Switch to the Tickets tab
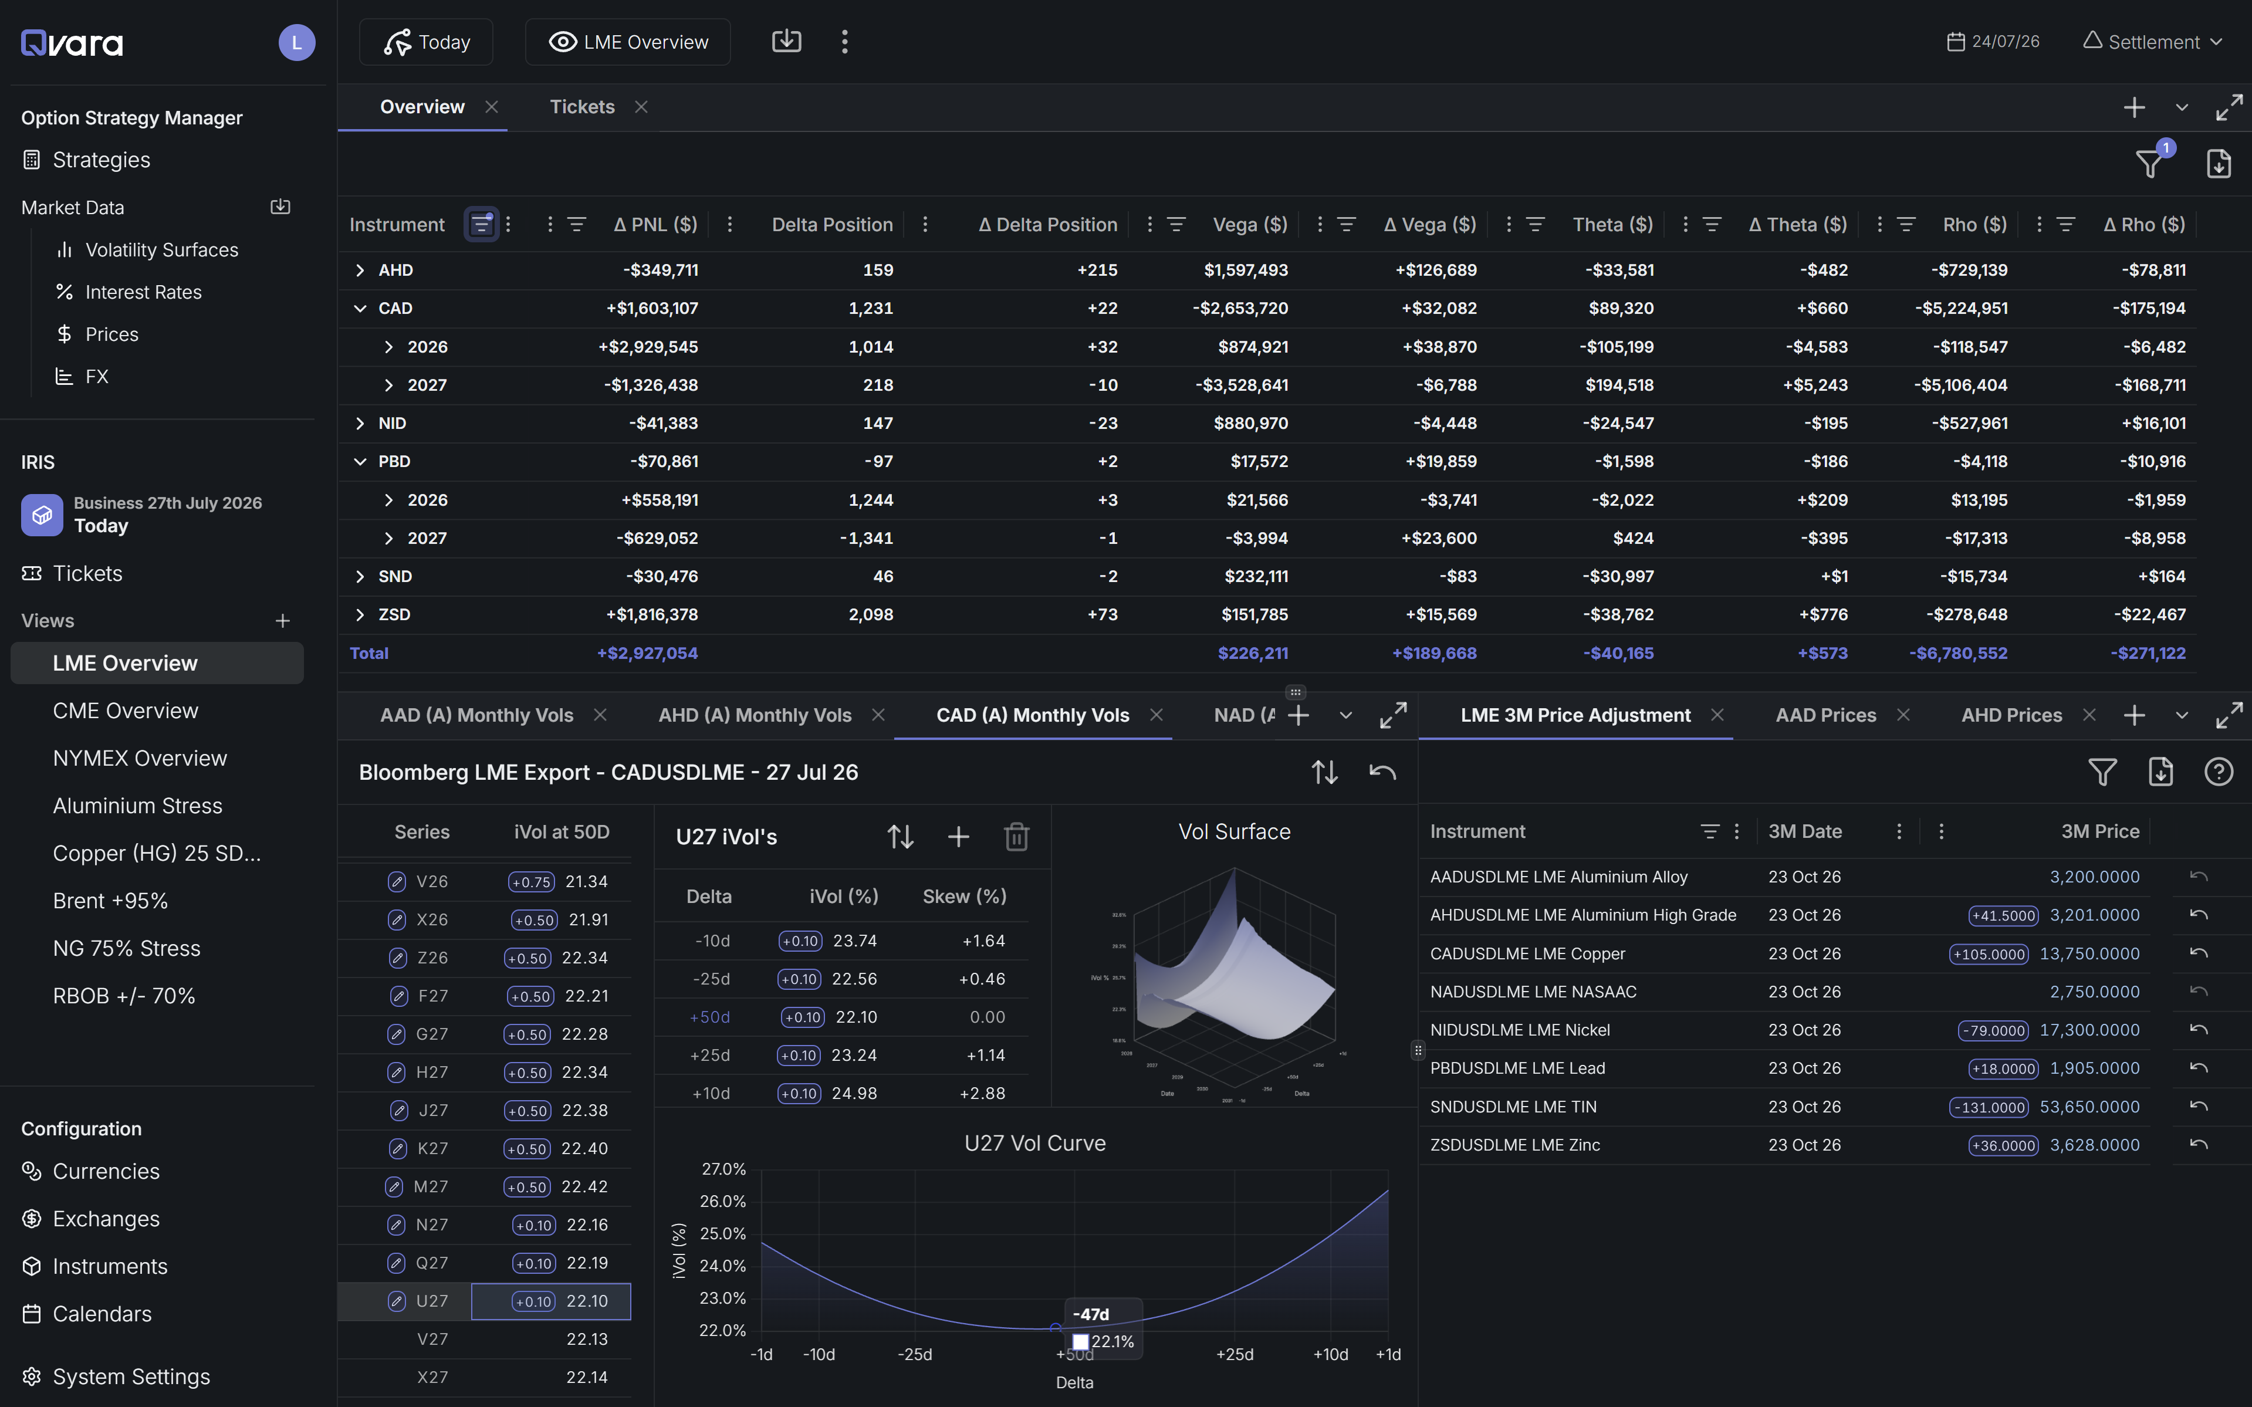The image size is (2252, 1407). tap(581, 107)
